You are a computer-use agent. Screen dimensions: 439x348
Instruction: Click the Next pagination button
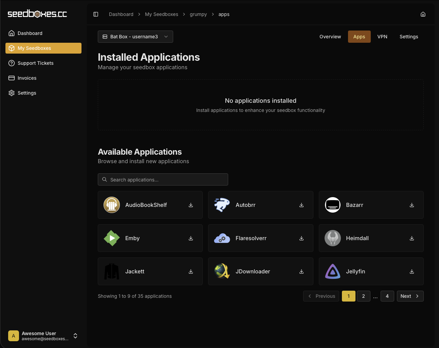pyautogui.click(x=410, y=296)
